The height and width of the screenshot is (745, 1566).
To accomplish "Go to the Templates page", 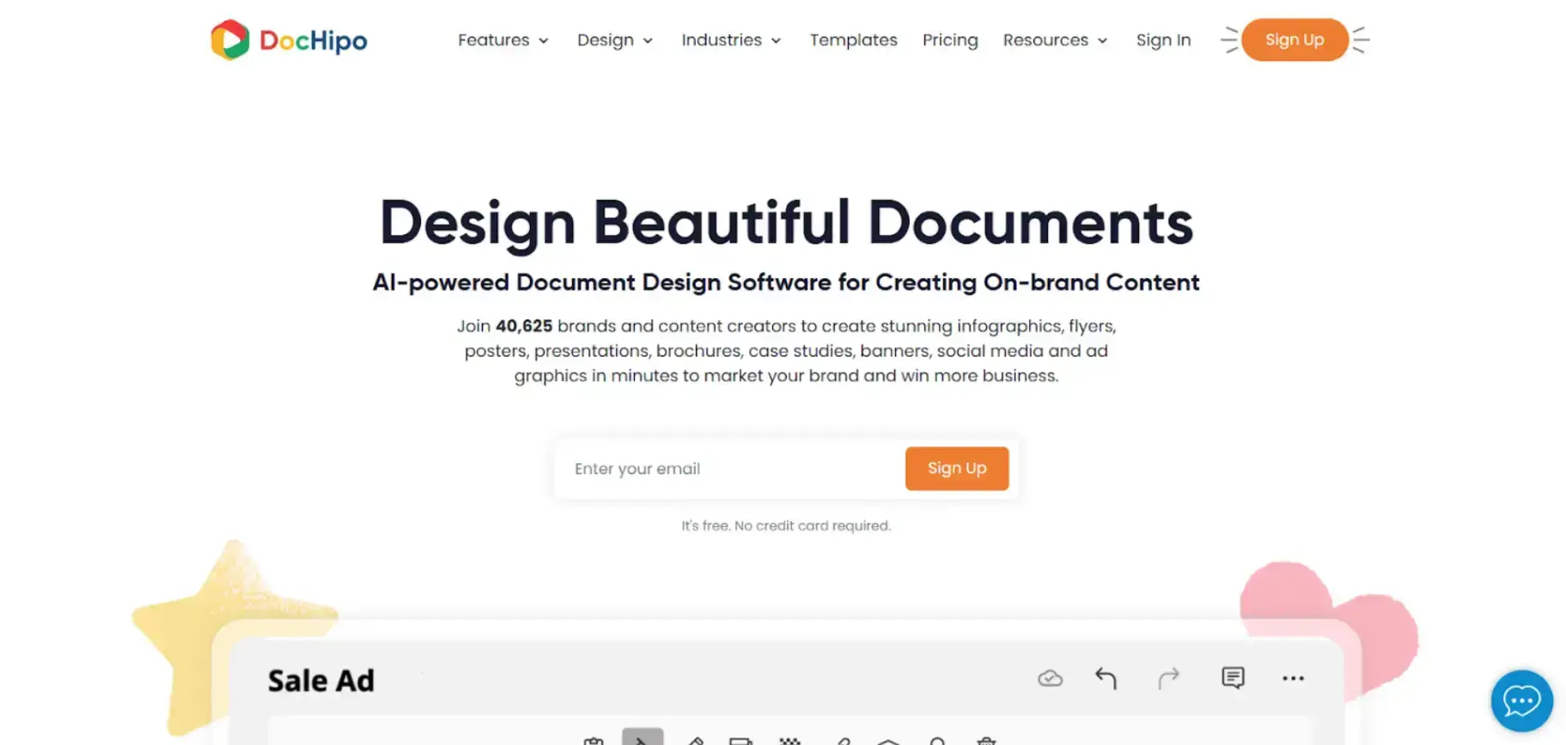I will pos(853,40).
